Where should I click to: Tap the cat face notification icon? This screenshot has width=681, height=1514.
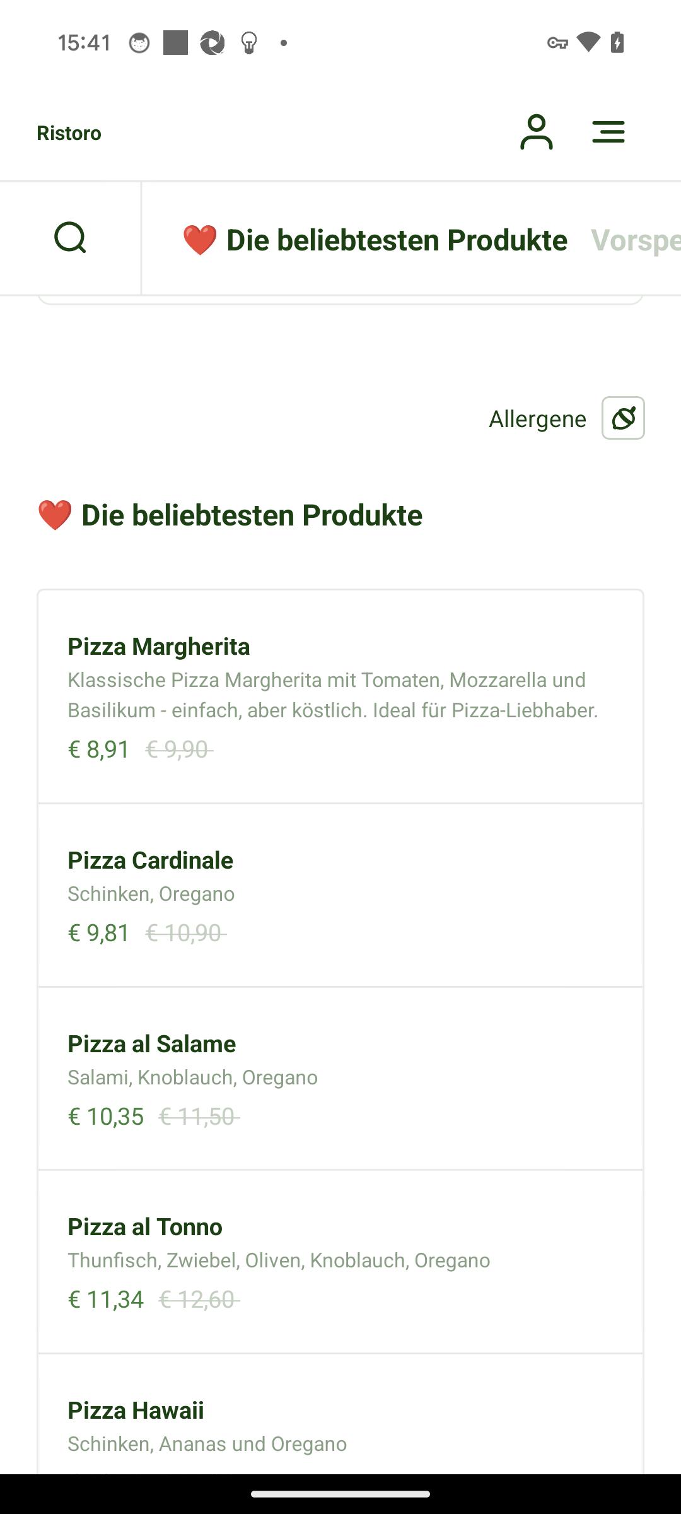pyautogui.click(x=139, y=43)
